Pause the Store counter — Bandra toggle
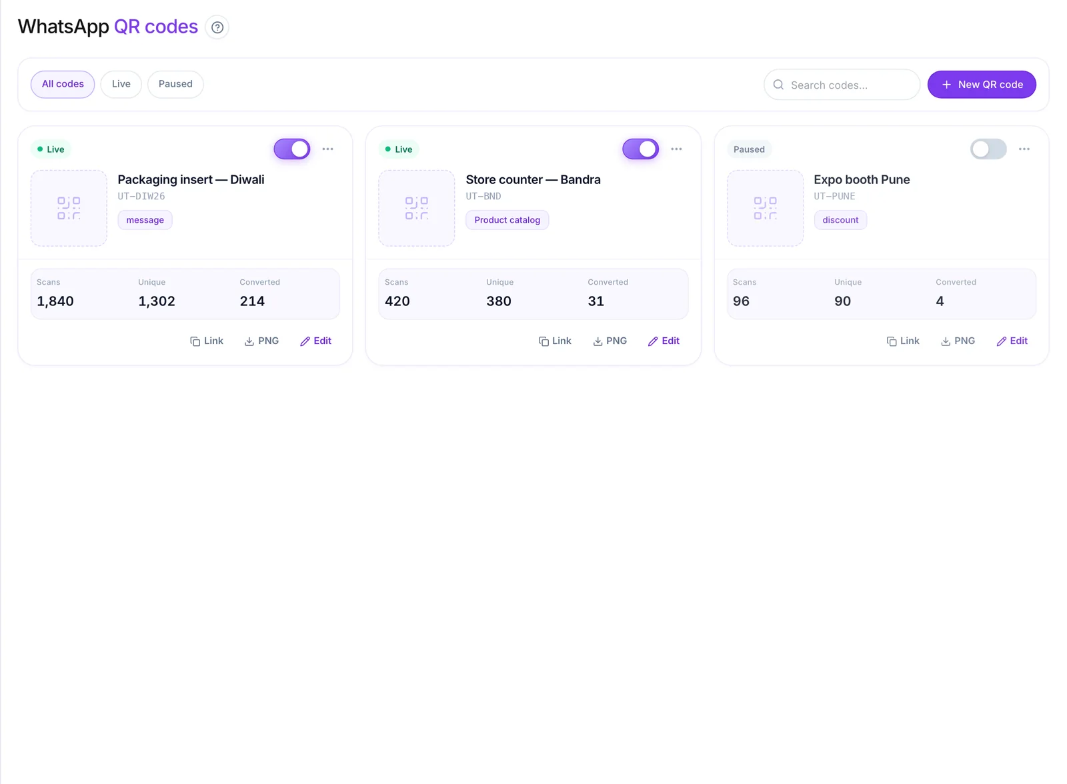Screen dimensions: 1067x784 point(641,149)
